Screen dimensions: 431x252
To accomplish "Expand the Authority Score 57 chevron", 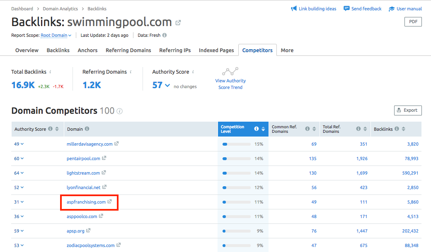I will click(167, 85).
